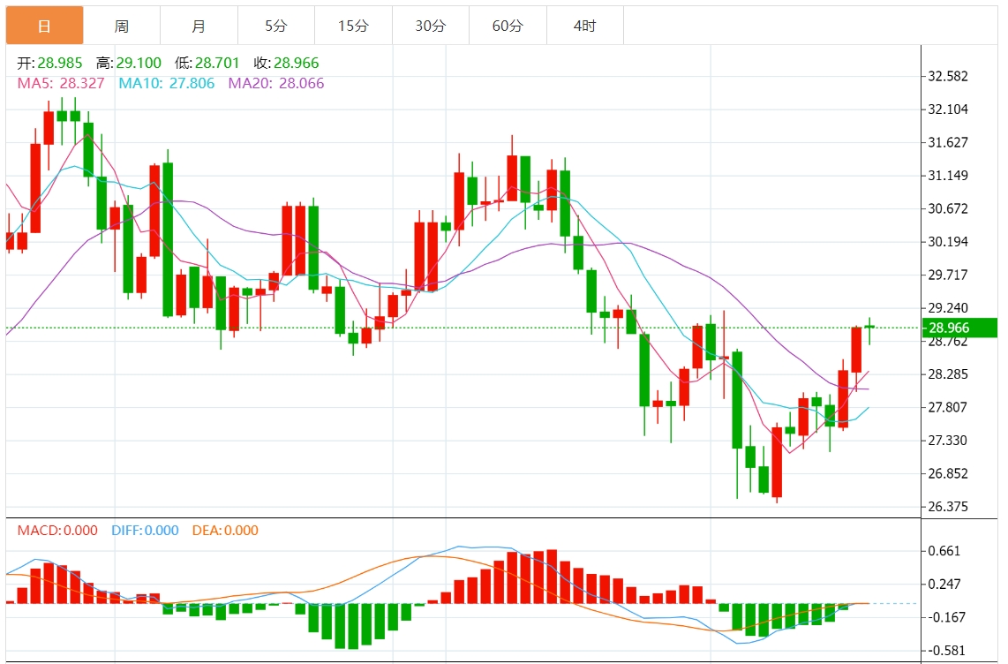The width and height of the screenshot is (1008, 664).
Task: Click the DEA:0.000 label
Action: [x=225, y=531]
